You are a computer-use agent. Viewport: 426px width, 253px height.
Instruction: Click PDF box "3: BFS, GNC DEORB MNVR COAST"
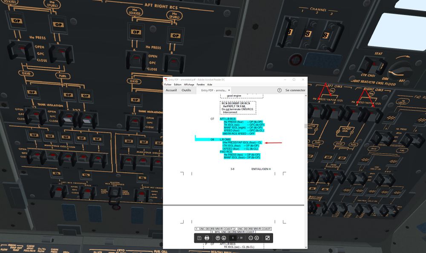click(x=233, y=232)
